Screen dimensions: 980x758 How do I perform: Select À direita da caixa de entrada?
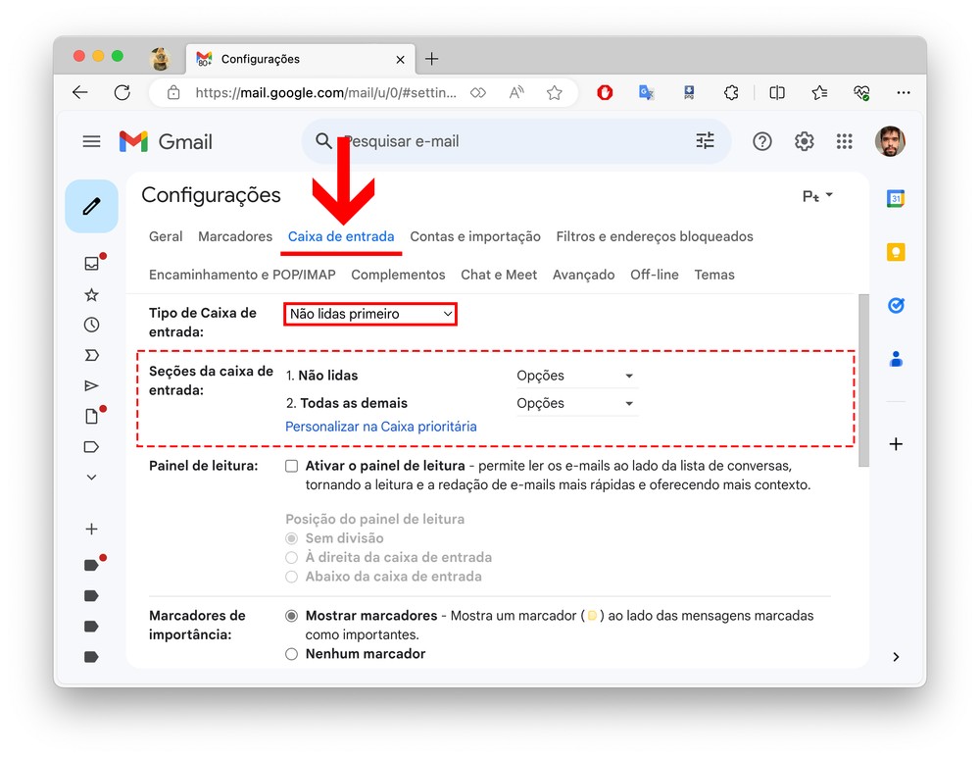pos(291,557)
